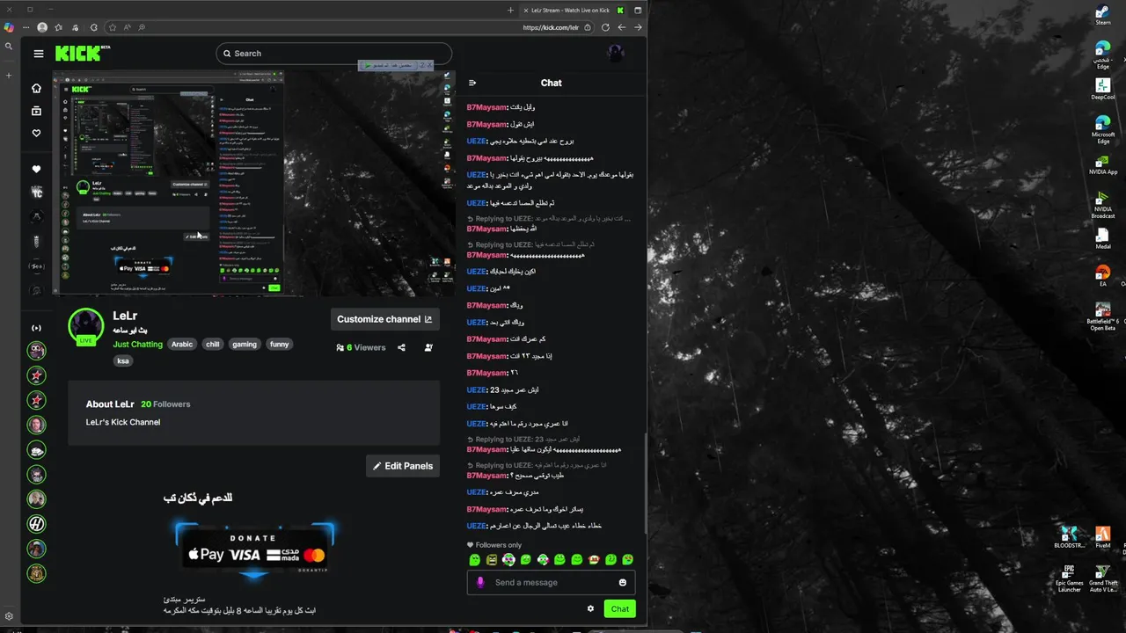Select the Arabic tag
Screen dimensions: 1126x633
pyautogui.click(x=182, y=345)
